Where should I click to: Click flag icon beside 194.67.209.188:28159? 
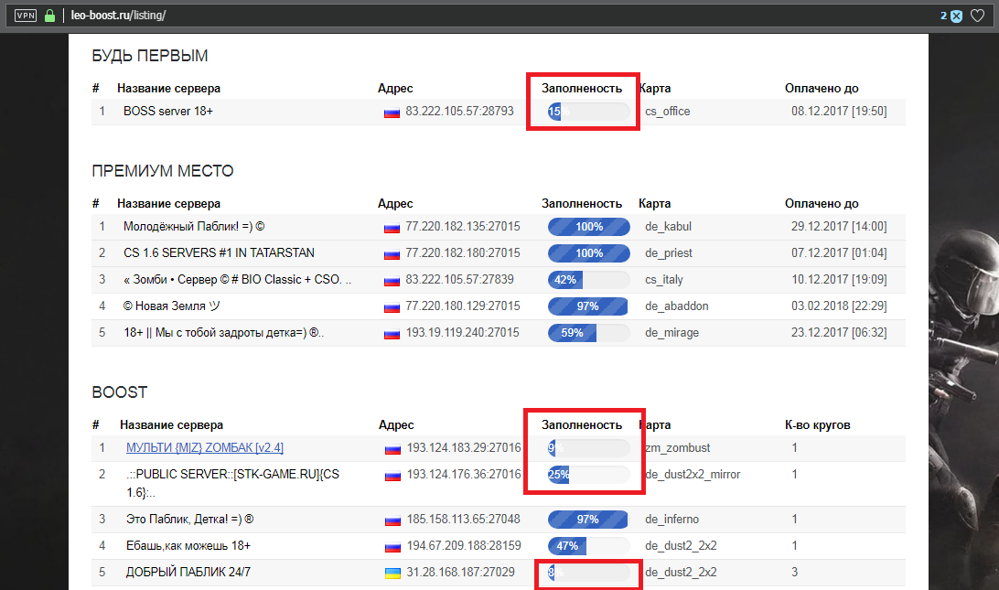[x=392, y=547]
